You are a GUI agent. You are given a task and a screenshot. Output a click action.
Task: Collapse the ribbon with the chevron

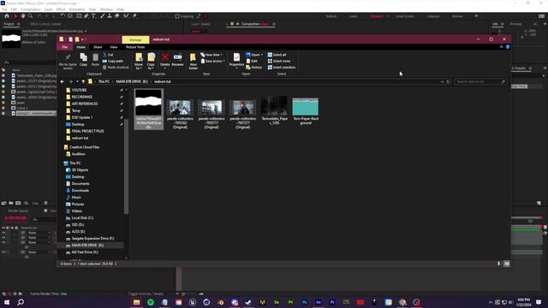(501, 47)
